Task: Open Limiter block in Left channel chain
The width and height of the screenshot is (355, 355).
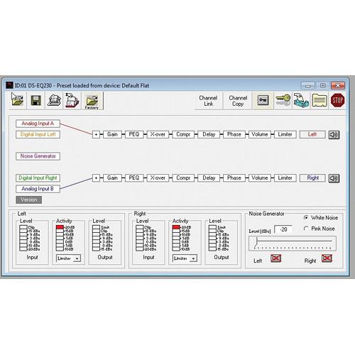Action: (x=285, y=134)
